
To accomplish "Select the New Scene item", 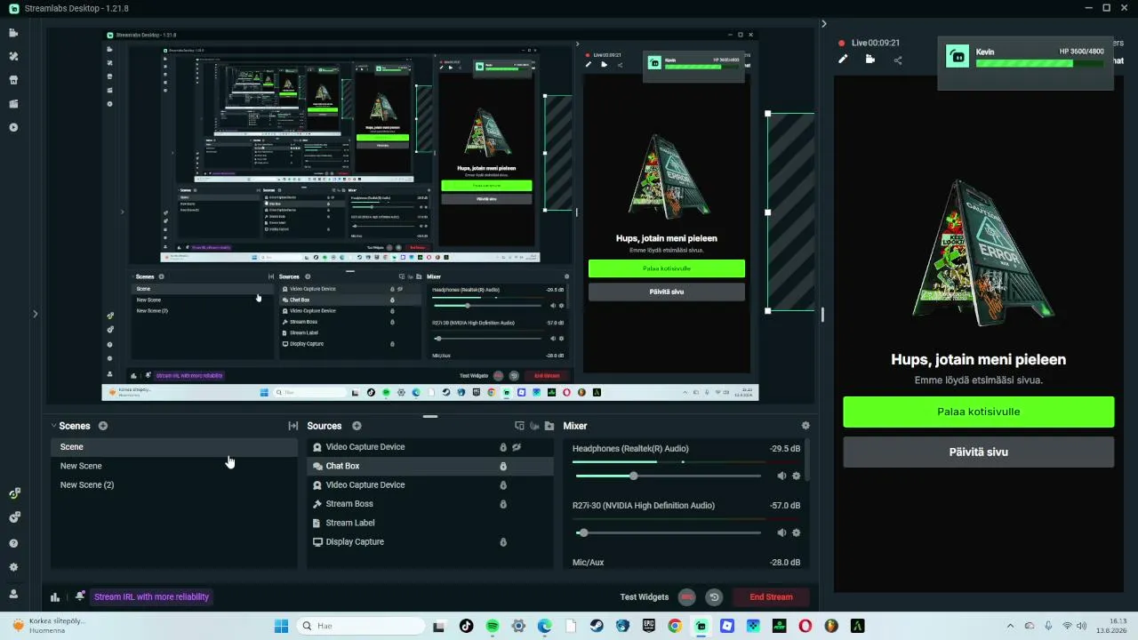I will [x=174, y=466].
